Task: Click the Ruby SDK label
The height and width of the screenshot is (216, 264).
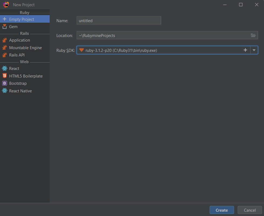Action: pos(66,50)
